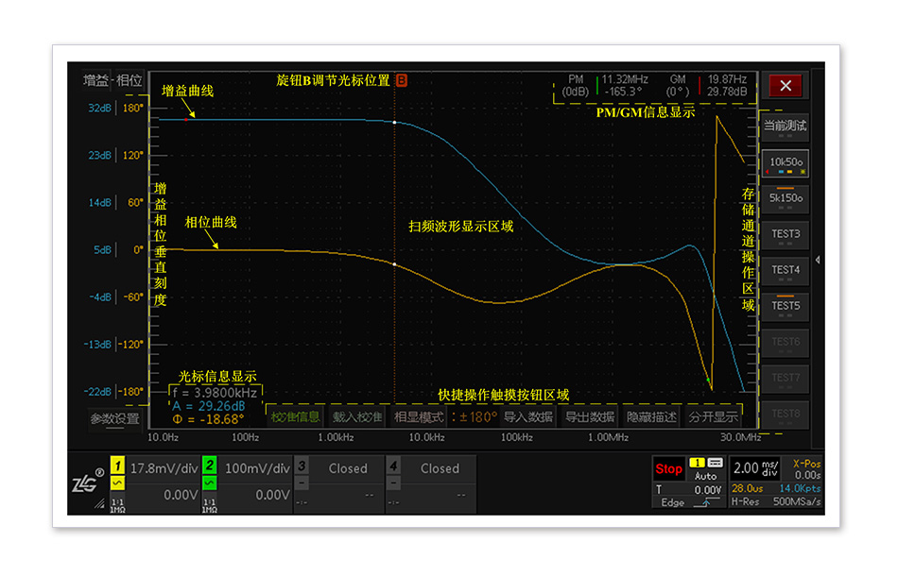Open the 2.00 ms/div timebase setting
Screen dimensions: 898x576
coord(758,468)
